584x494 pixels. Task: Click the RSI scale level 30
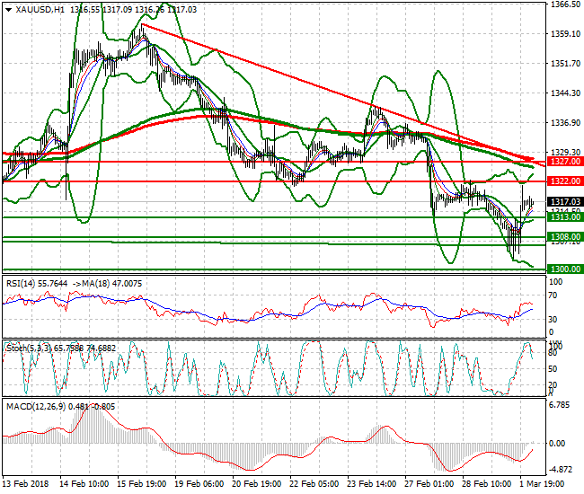point(553,320)
